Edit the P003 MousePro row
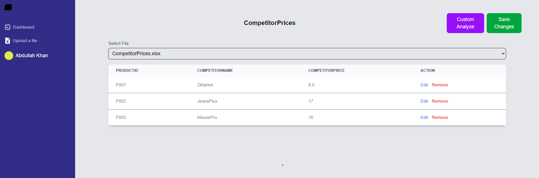This screenshot has width=539, height=178. pyautogui.click(x=424, y=117)
